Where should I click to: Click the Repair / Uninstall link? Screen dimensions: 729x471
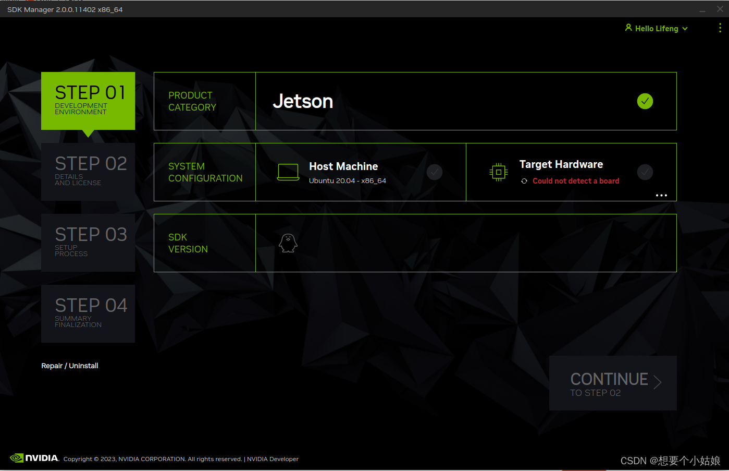pos(70,366)
